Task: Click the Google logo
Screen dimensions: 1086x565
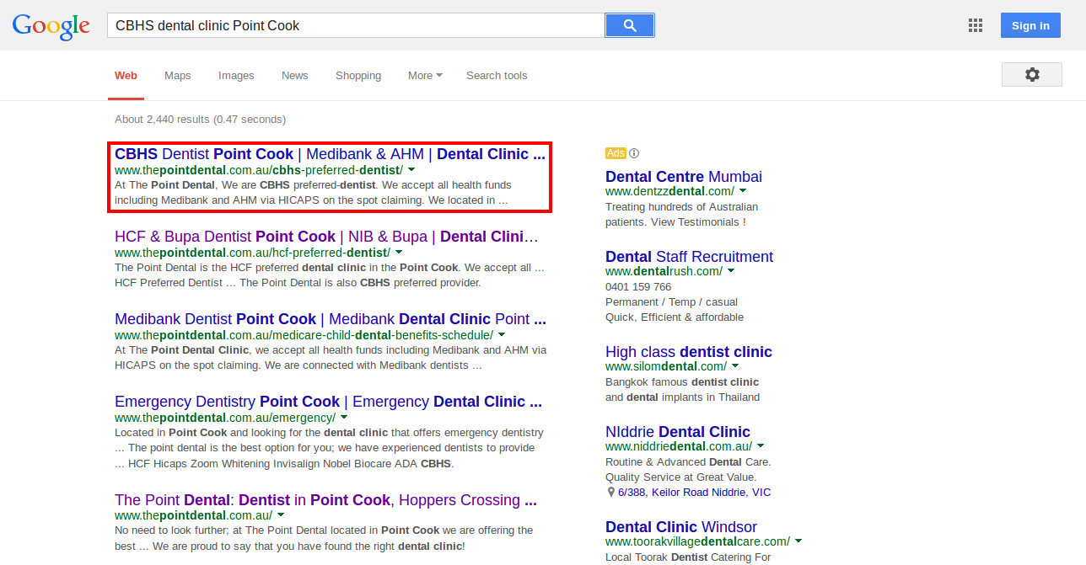Action: (x=51, y=25)
